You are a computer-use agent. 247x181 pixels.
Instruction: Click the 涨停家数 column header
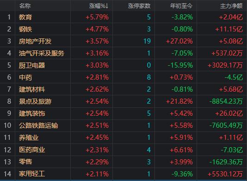coord(139,6)
